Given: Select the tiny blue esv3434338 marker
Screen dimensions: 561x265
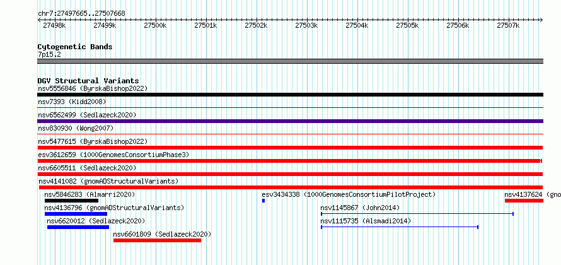Looking at the screenshot, I should 263,201.
